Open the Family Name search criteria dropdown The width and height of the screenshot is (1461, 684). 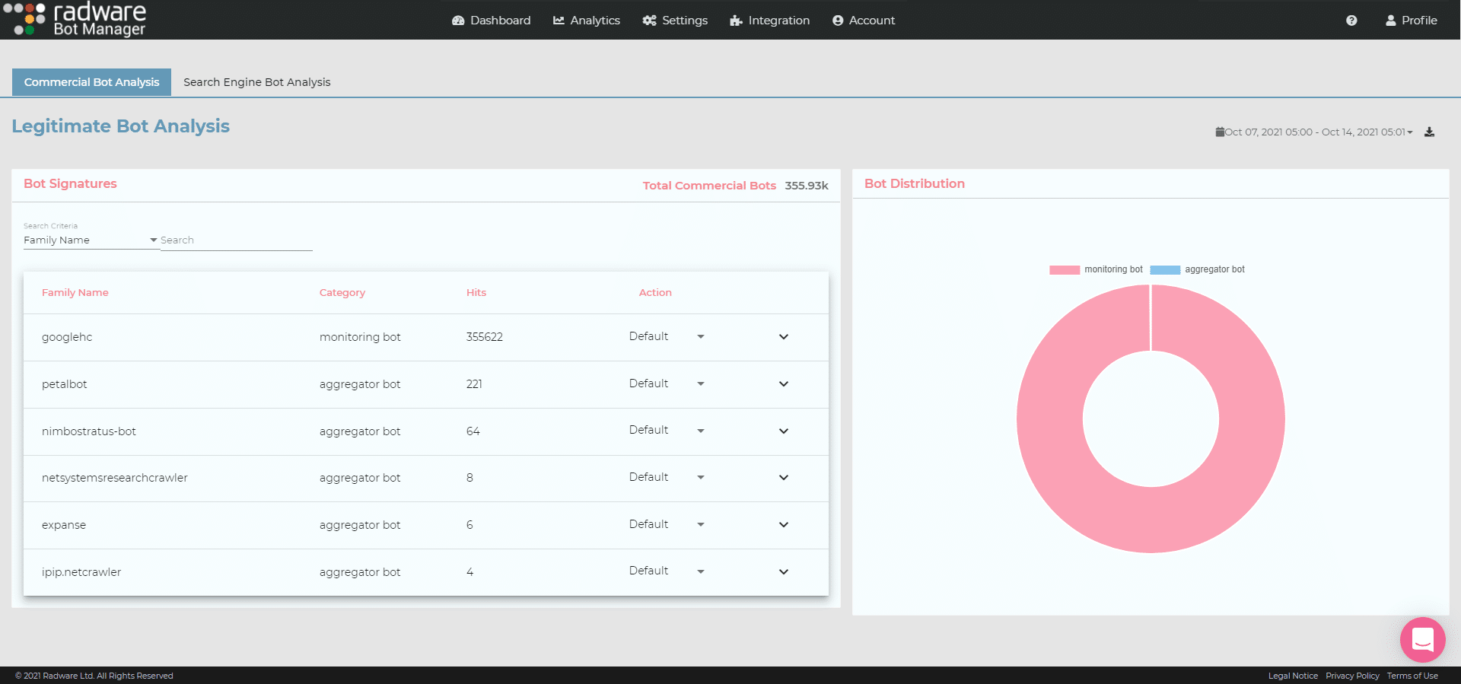91,240
